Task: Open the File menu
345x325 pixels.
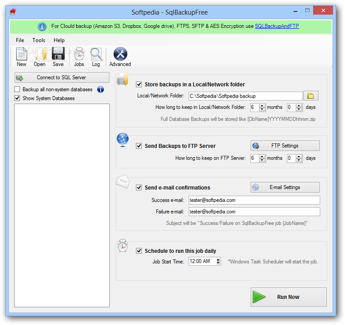Action: tap(20, 40)
